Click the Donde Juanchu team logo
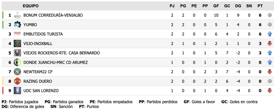The width and height of the screenshot is (274, 110). tap(17, 62)
